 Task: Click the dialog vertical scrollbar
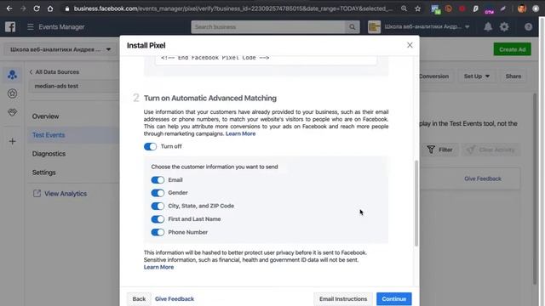pyautogui.click(x=416, y=203)
